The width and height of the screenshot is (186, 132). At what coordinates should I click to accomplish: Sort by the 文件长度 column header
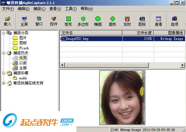tap(138, 33)
